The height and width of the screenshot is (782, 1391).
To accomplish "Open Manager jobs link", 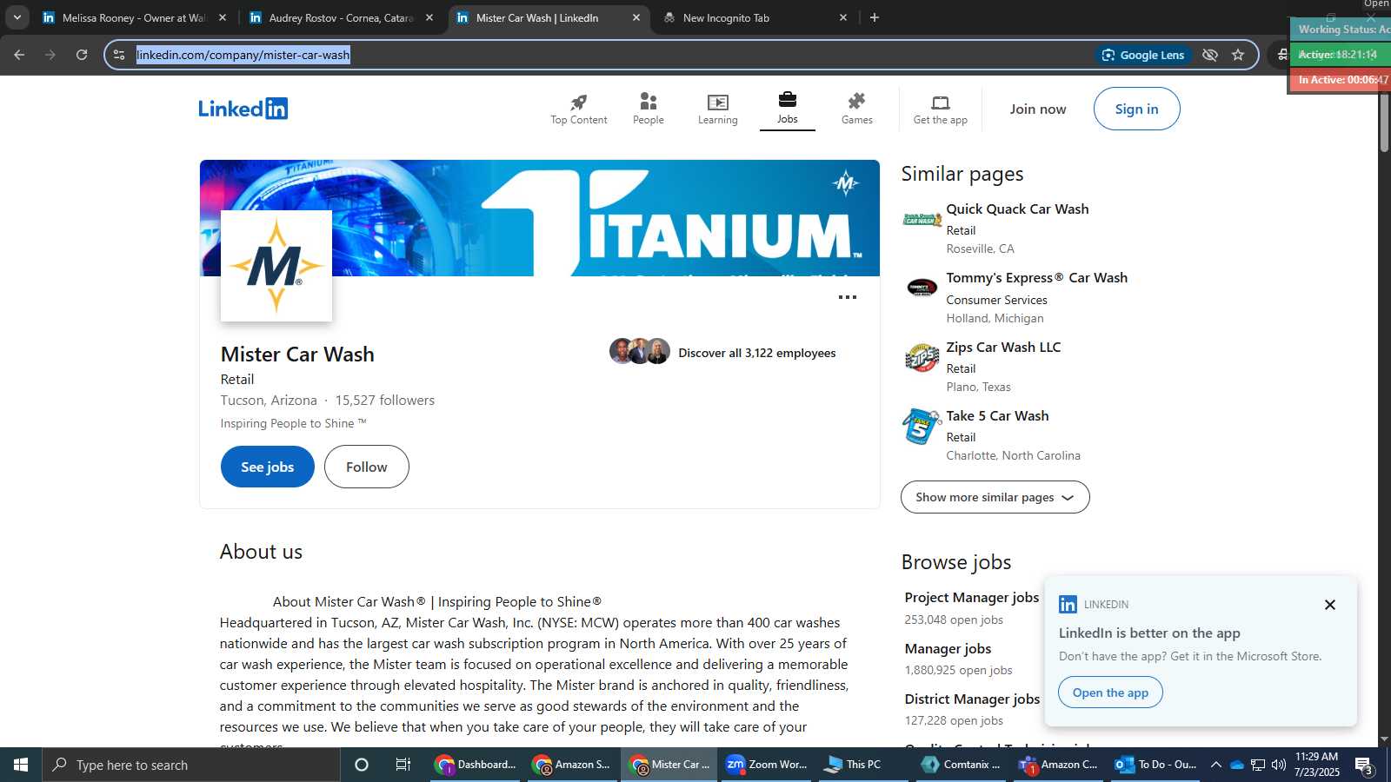I will pos(948,648).
